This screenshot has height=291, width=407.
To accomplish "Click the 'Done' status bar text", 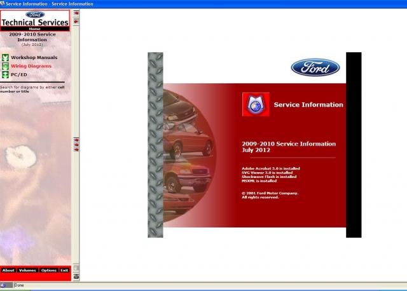I will coord(19,285).
